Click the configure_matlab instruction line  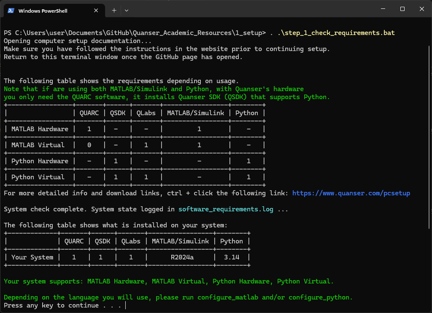(x=178, y=297)
